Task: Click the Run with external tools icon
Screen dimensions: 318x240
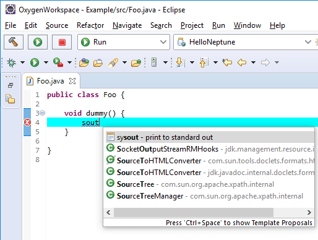Action: coord(58,62)
